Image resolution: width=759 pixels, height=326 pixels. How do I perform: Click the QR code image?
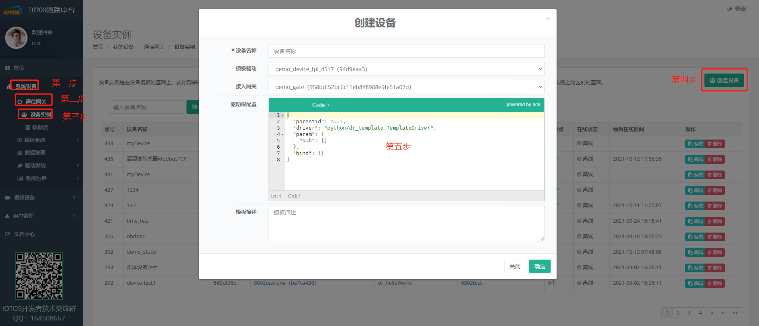pyautogui.click(x=39, y=276)
